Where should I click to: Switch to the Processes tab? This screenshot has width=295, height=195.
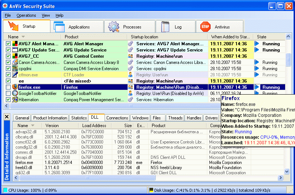[130, 27]
